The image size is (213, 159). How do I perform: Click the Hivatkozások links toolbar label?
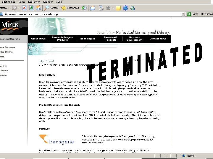[207, 14]
